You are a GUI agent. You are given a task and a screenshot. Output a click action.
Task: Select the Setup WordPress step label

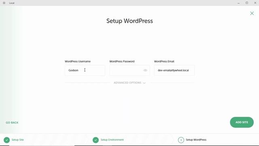point(196,140)
